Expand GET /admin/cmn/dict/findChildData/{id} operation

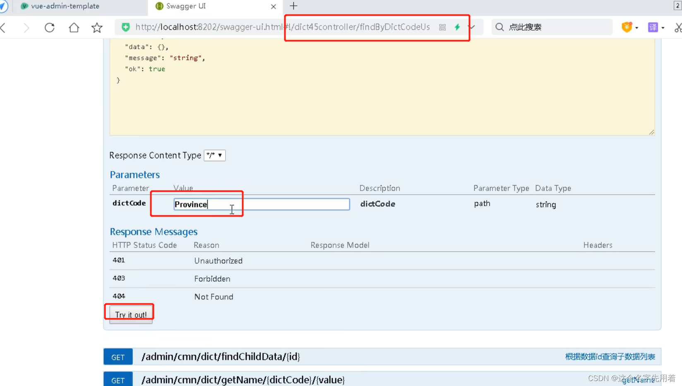(221, 357)
